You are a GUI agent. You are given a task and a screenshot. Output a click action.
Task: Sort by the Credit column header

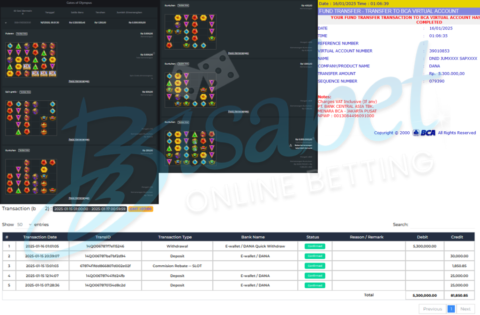pos(457,237)
